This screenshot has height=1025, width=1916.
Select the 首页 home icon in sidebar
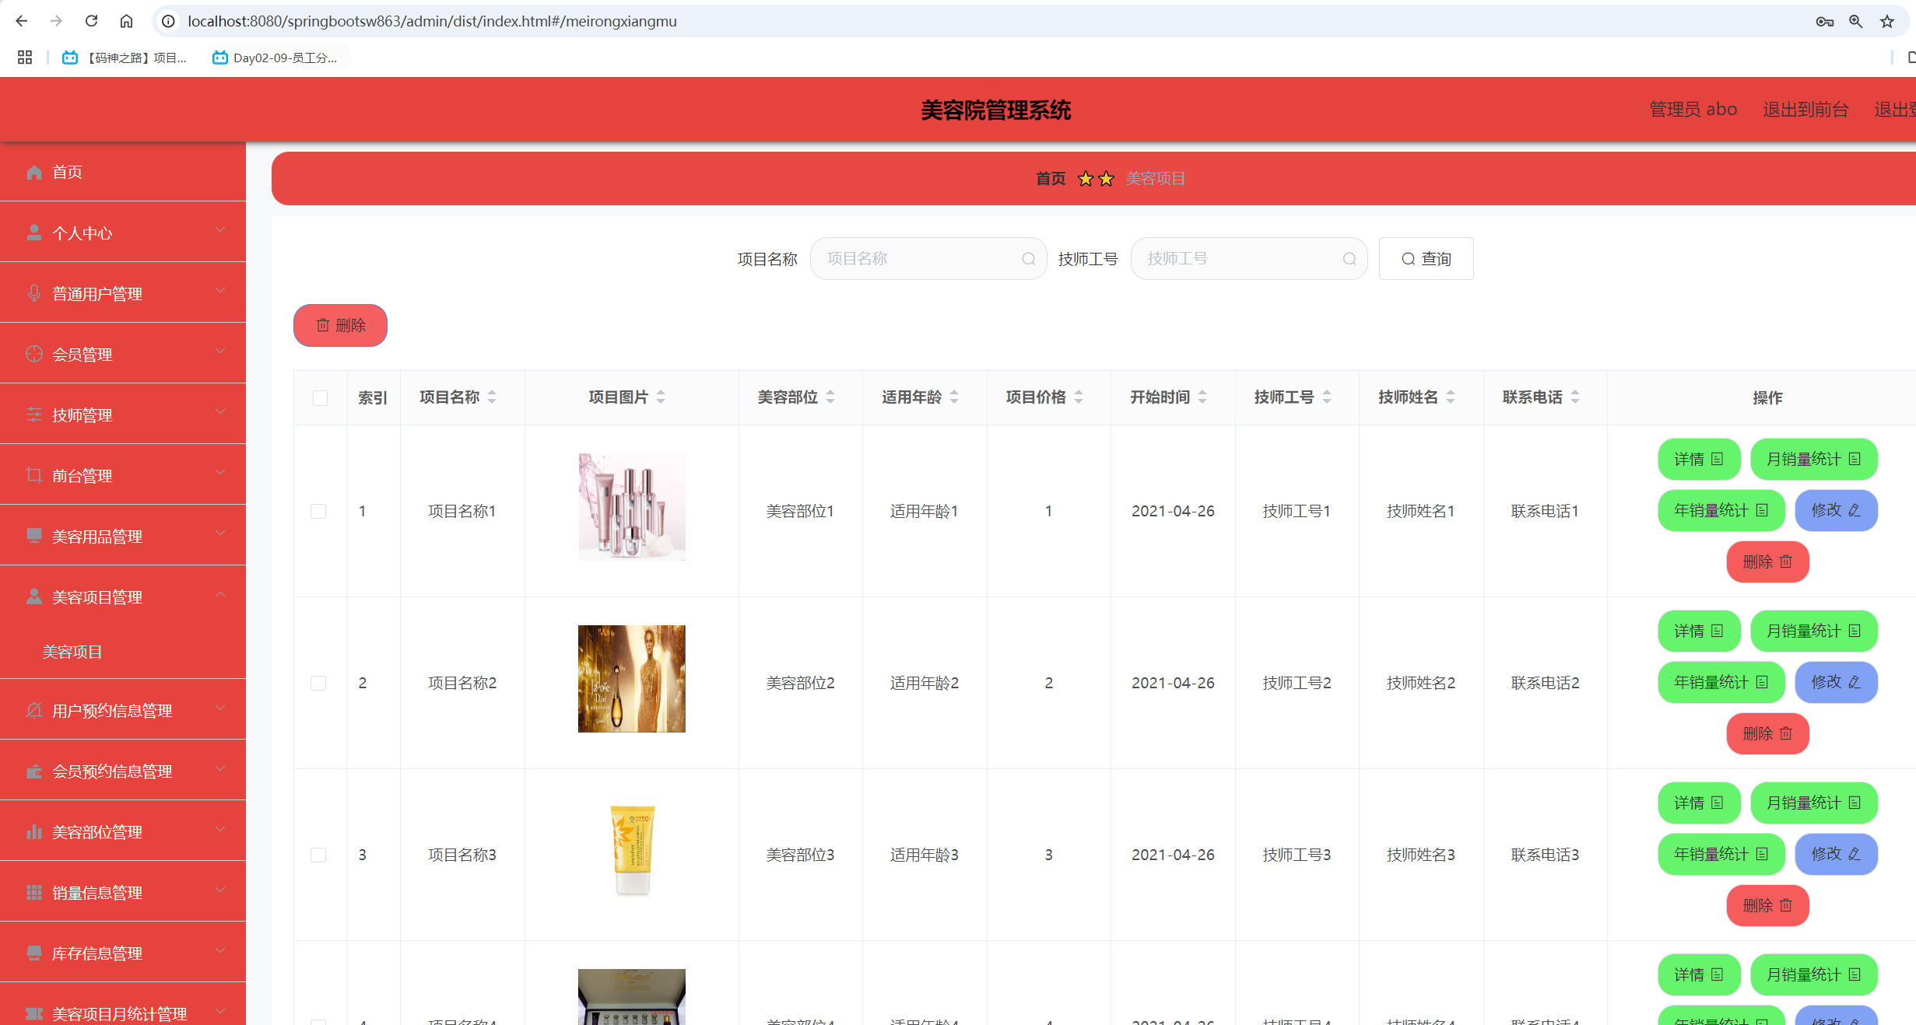pyautogui.click(x=34, y=172)
